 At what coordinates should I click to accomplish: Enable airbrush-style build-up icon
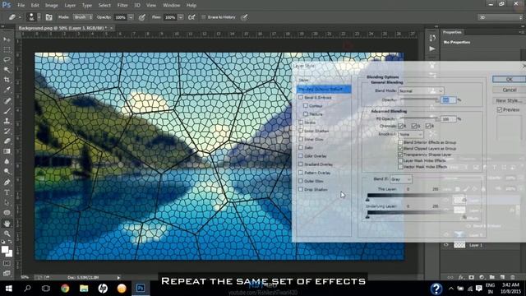(x=191, y=17)
